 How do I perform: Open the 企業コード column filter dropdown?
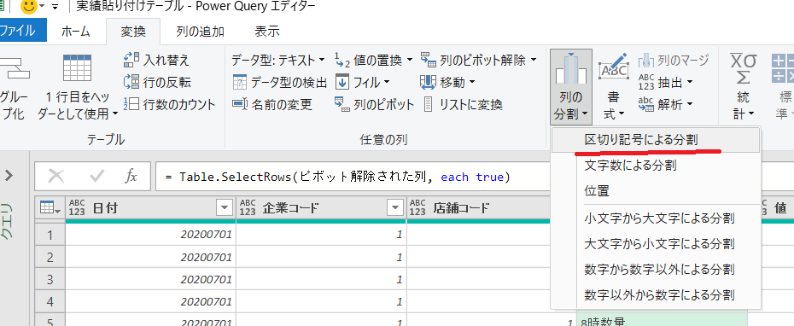394,207
